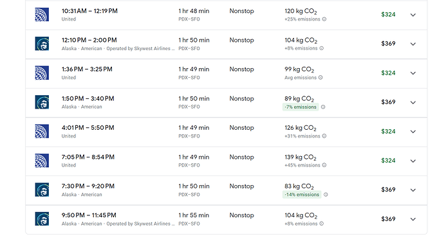Click info icon beside -7% emissions badge
This screenshot has width=444, height=241.
(323, 107)
